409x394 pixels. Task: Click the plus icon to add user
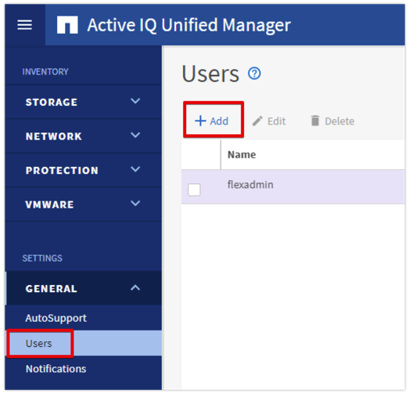tap(200, 121)
